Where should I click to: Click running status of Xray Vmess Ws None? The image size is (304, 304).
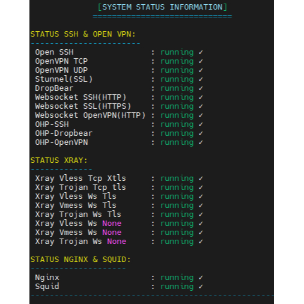(177, 233)
